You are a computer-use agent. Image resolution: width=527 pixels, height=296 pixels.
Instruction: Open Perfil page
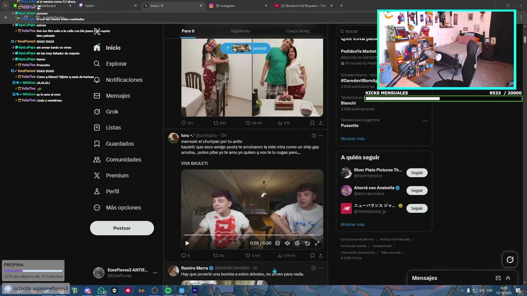pyautogui.click(x=106, y=192)
